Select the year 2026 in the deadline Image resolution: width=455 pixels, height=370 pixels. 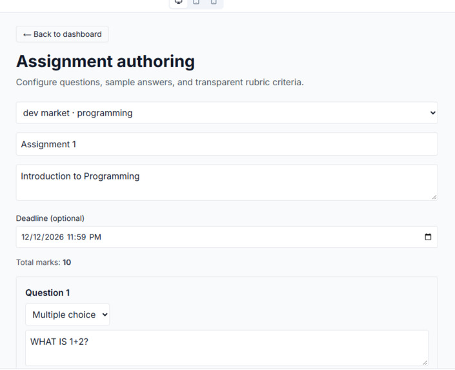click(54, 237)
